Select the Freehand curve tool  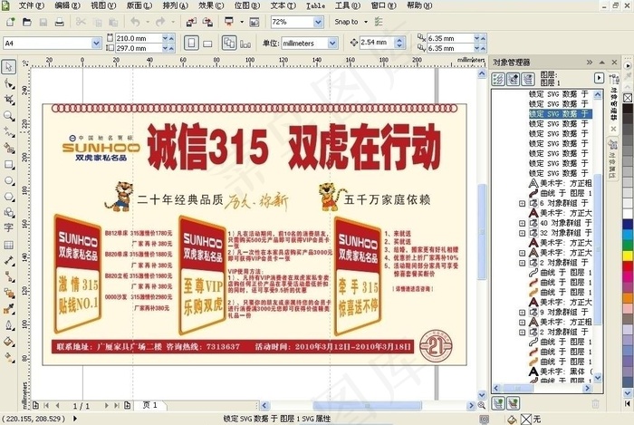coord(8,132)
